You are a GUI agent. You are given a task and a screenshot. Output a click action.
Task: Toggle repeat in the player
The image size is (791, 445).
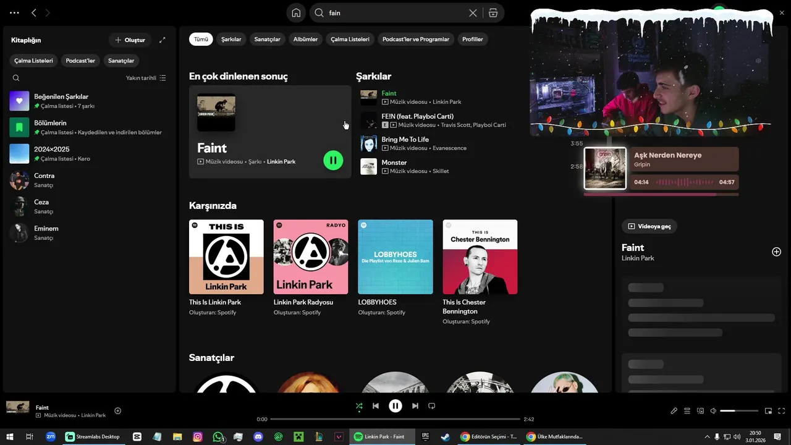click(x=432, y=406)
